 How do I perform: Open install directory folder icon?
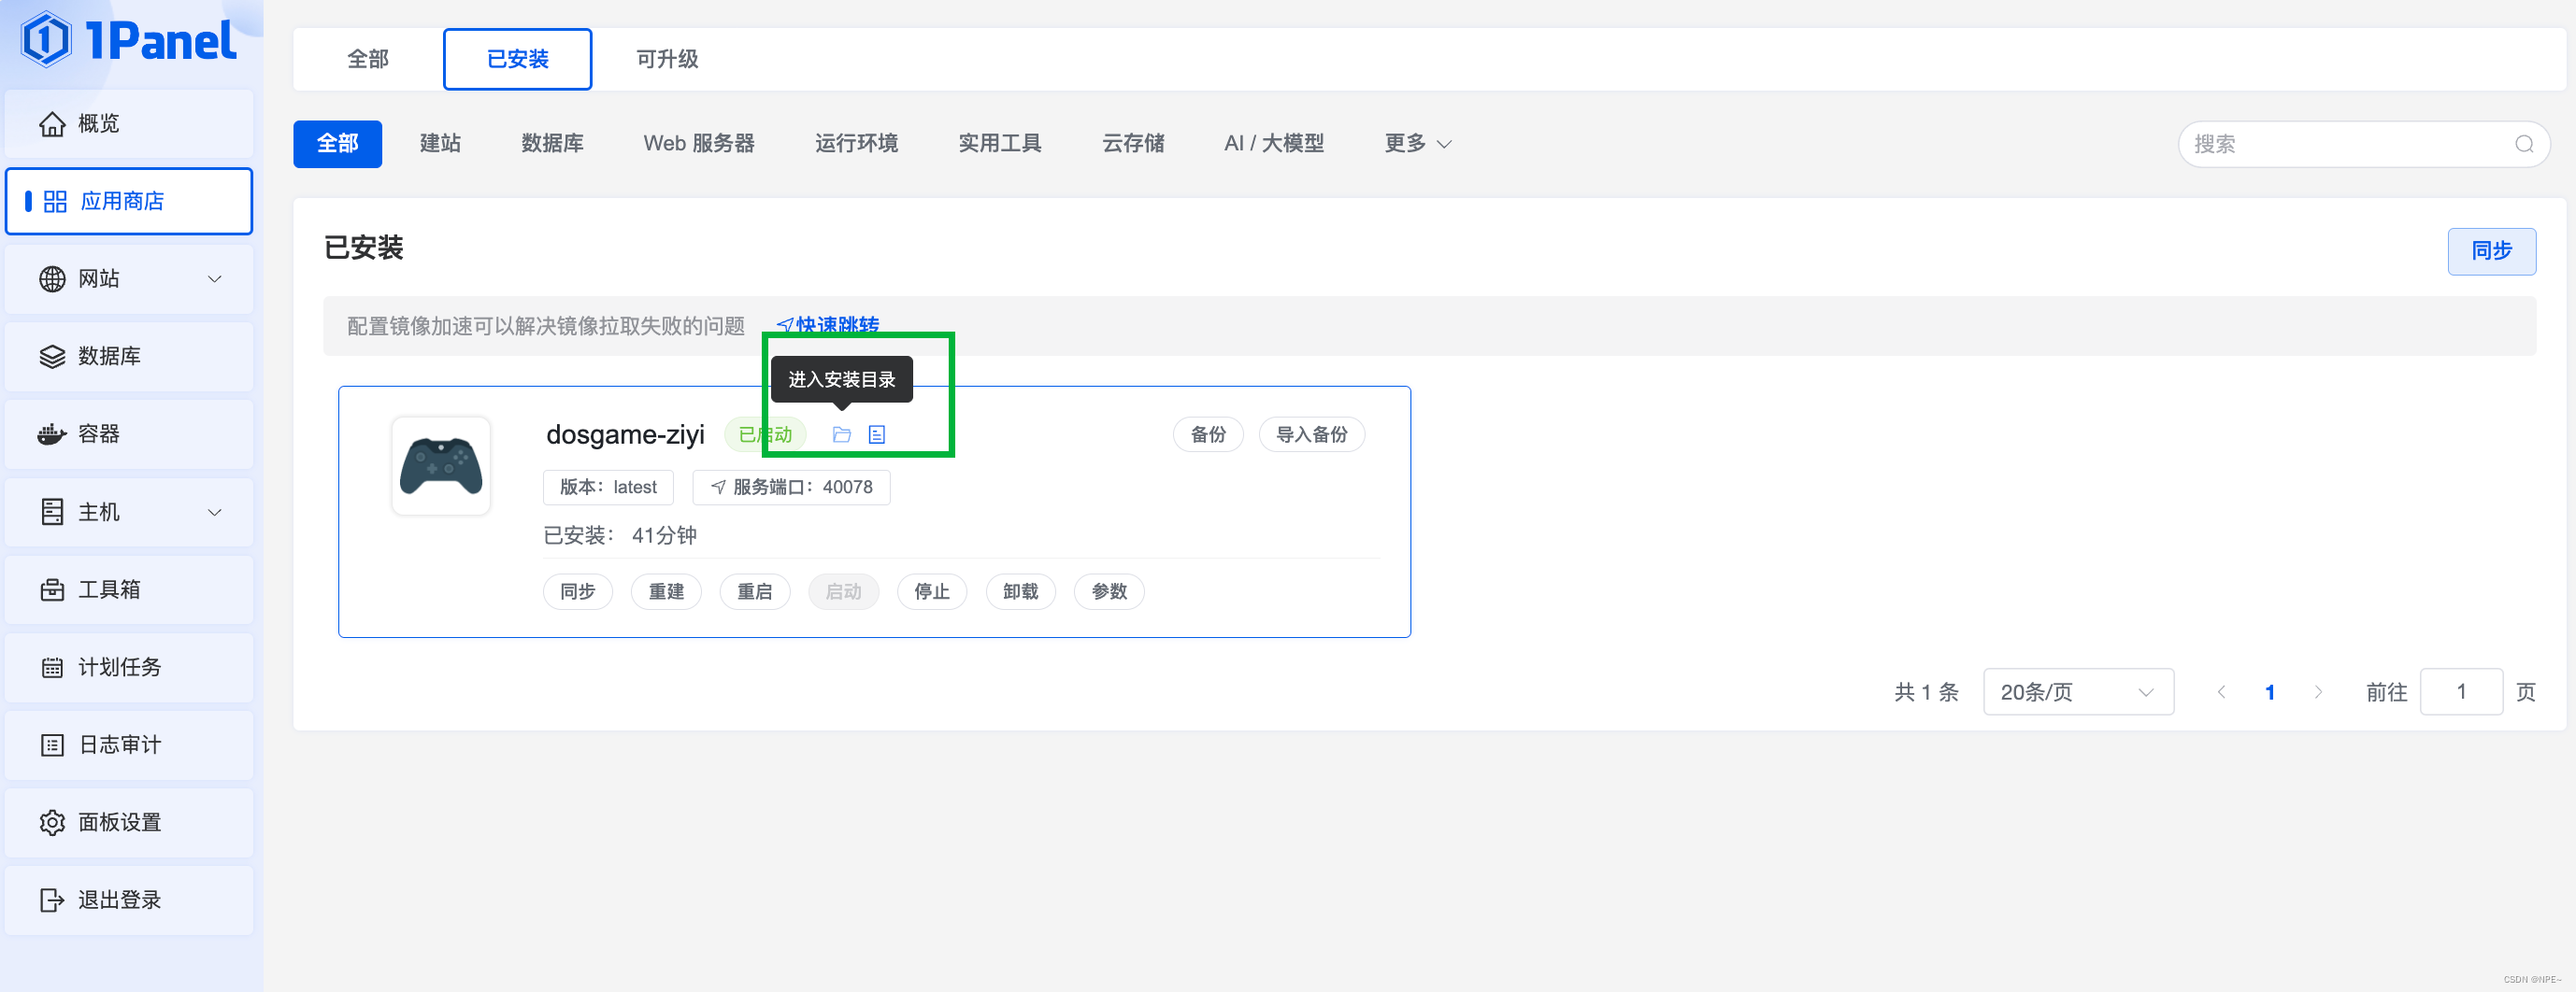tap(841, 434)
